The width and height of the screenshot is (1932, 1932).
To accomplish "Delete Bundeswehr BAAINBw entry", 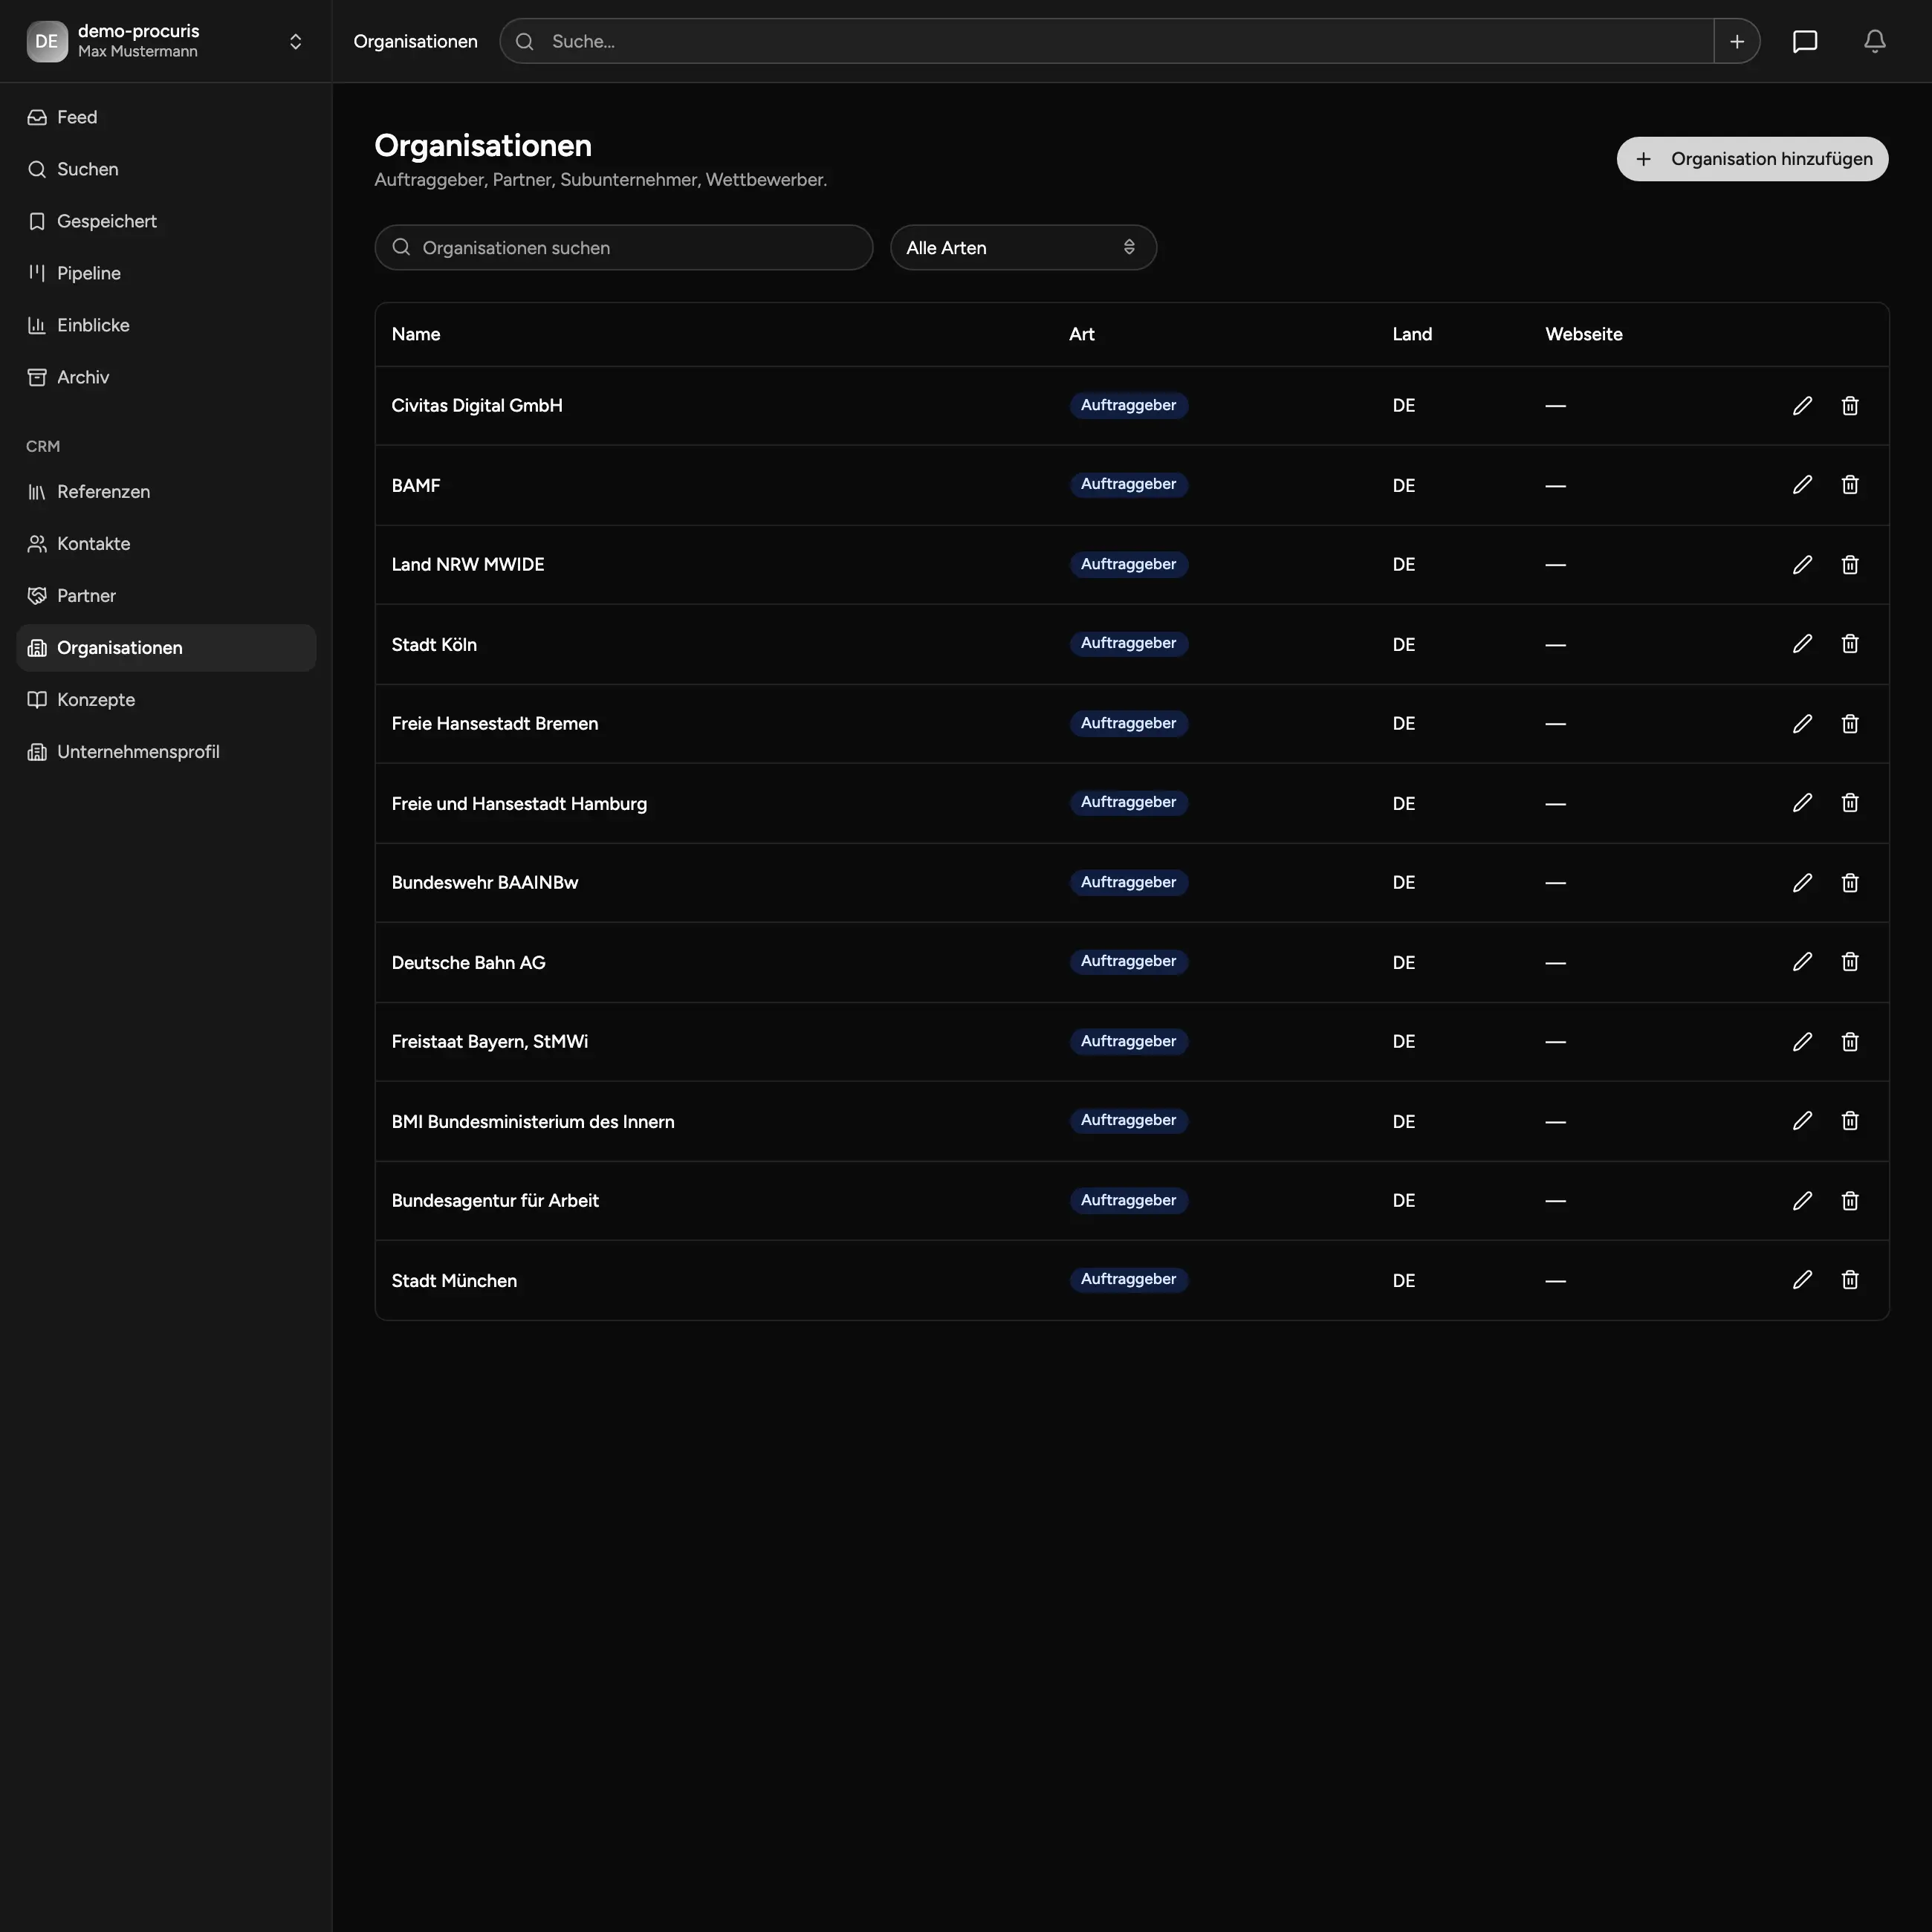I will [1850, 882].
